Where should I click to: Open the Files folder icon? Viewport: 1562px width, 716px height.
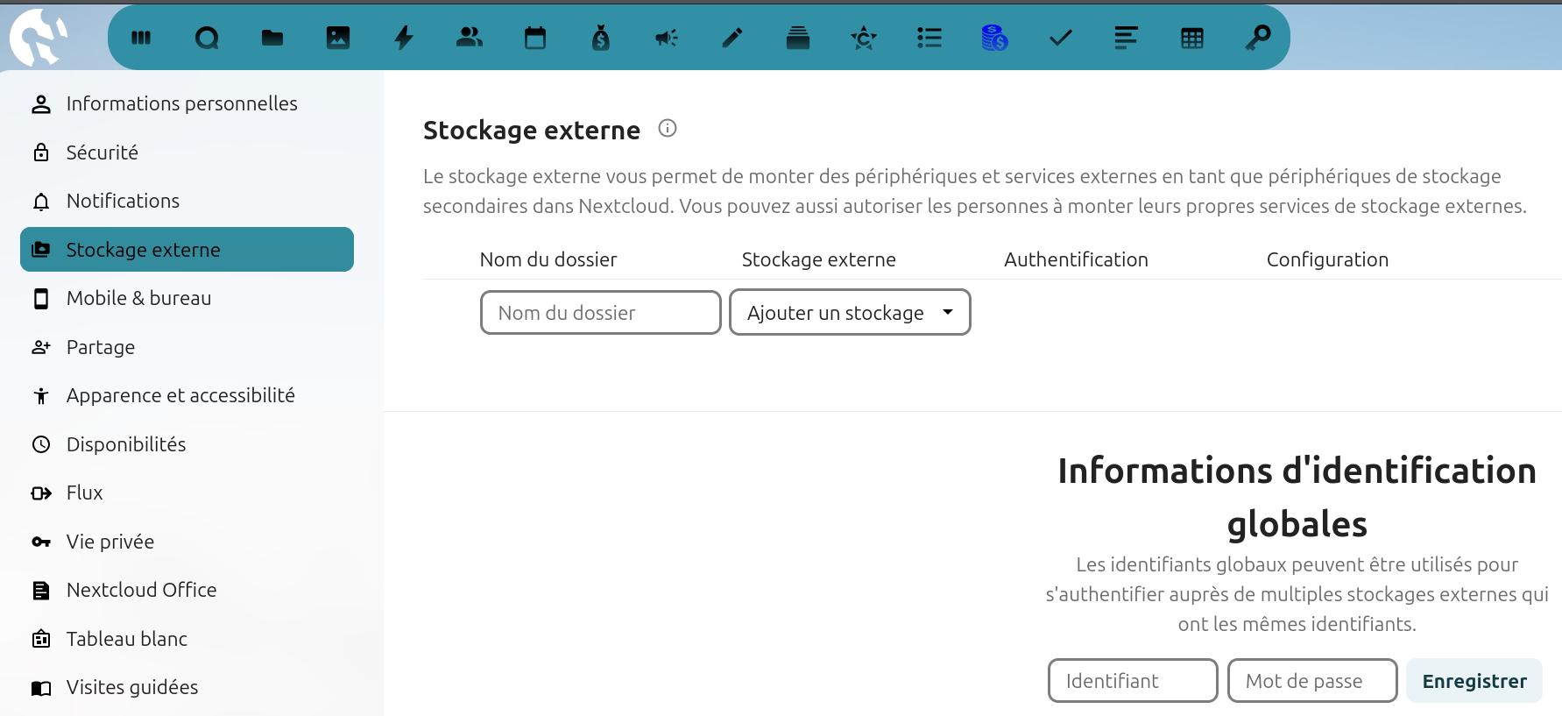tap(272, 38)
